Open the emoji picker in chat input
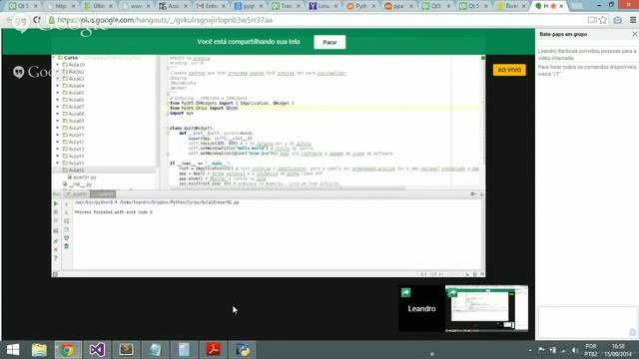Image resolution: width=639 pixels, height=359 pixels. [x=632, y=332]
